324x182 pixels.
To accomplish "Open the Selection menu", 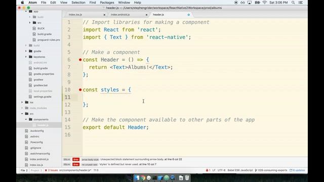I will coord(78,3).
